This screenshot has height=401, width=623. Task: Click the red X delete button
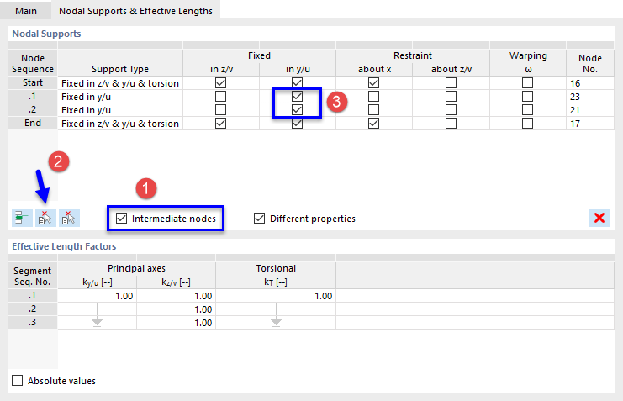pyautogui.click(x=599, y=219)
